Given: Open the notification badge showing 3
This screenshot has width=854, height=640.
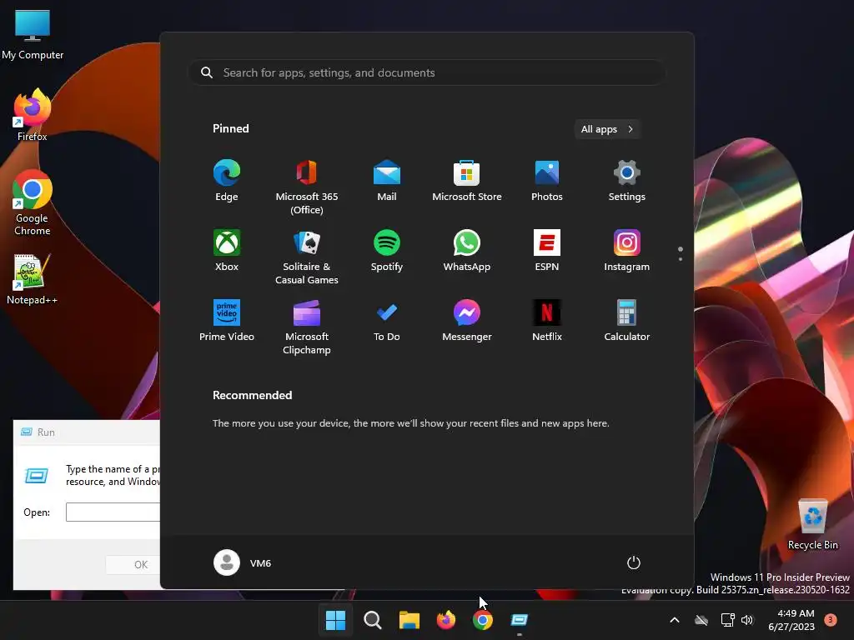Looking at the screenshot, I should (x=831, y=619).
